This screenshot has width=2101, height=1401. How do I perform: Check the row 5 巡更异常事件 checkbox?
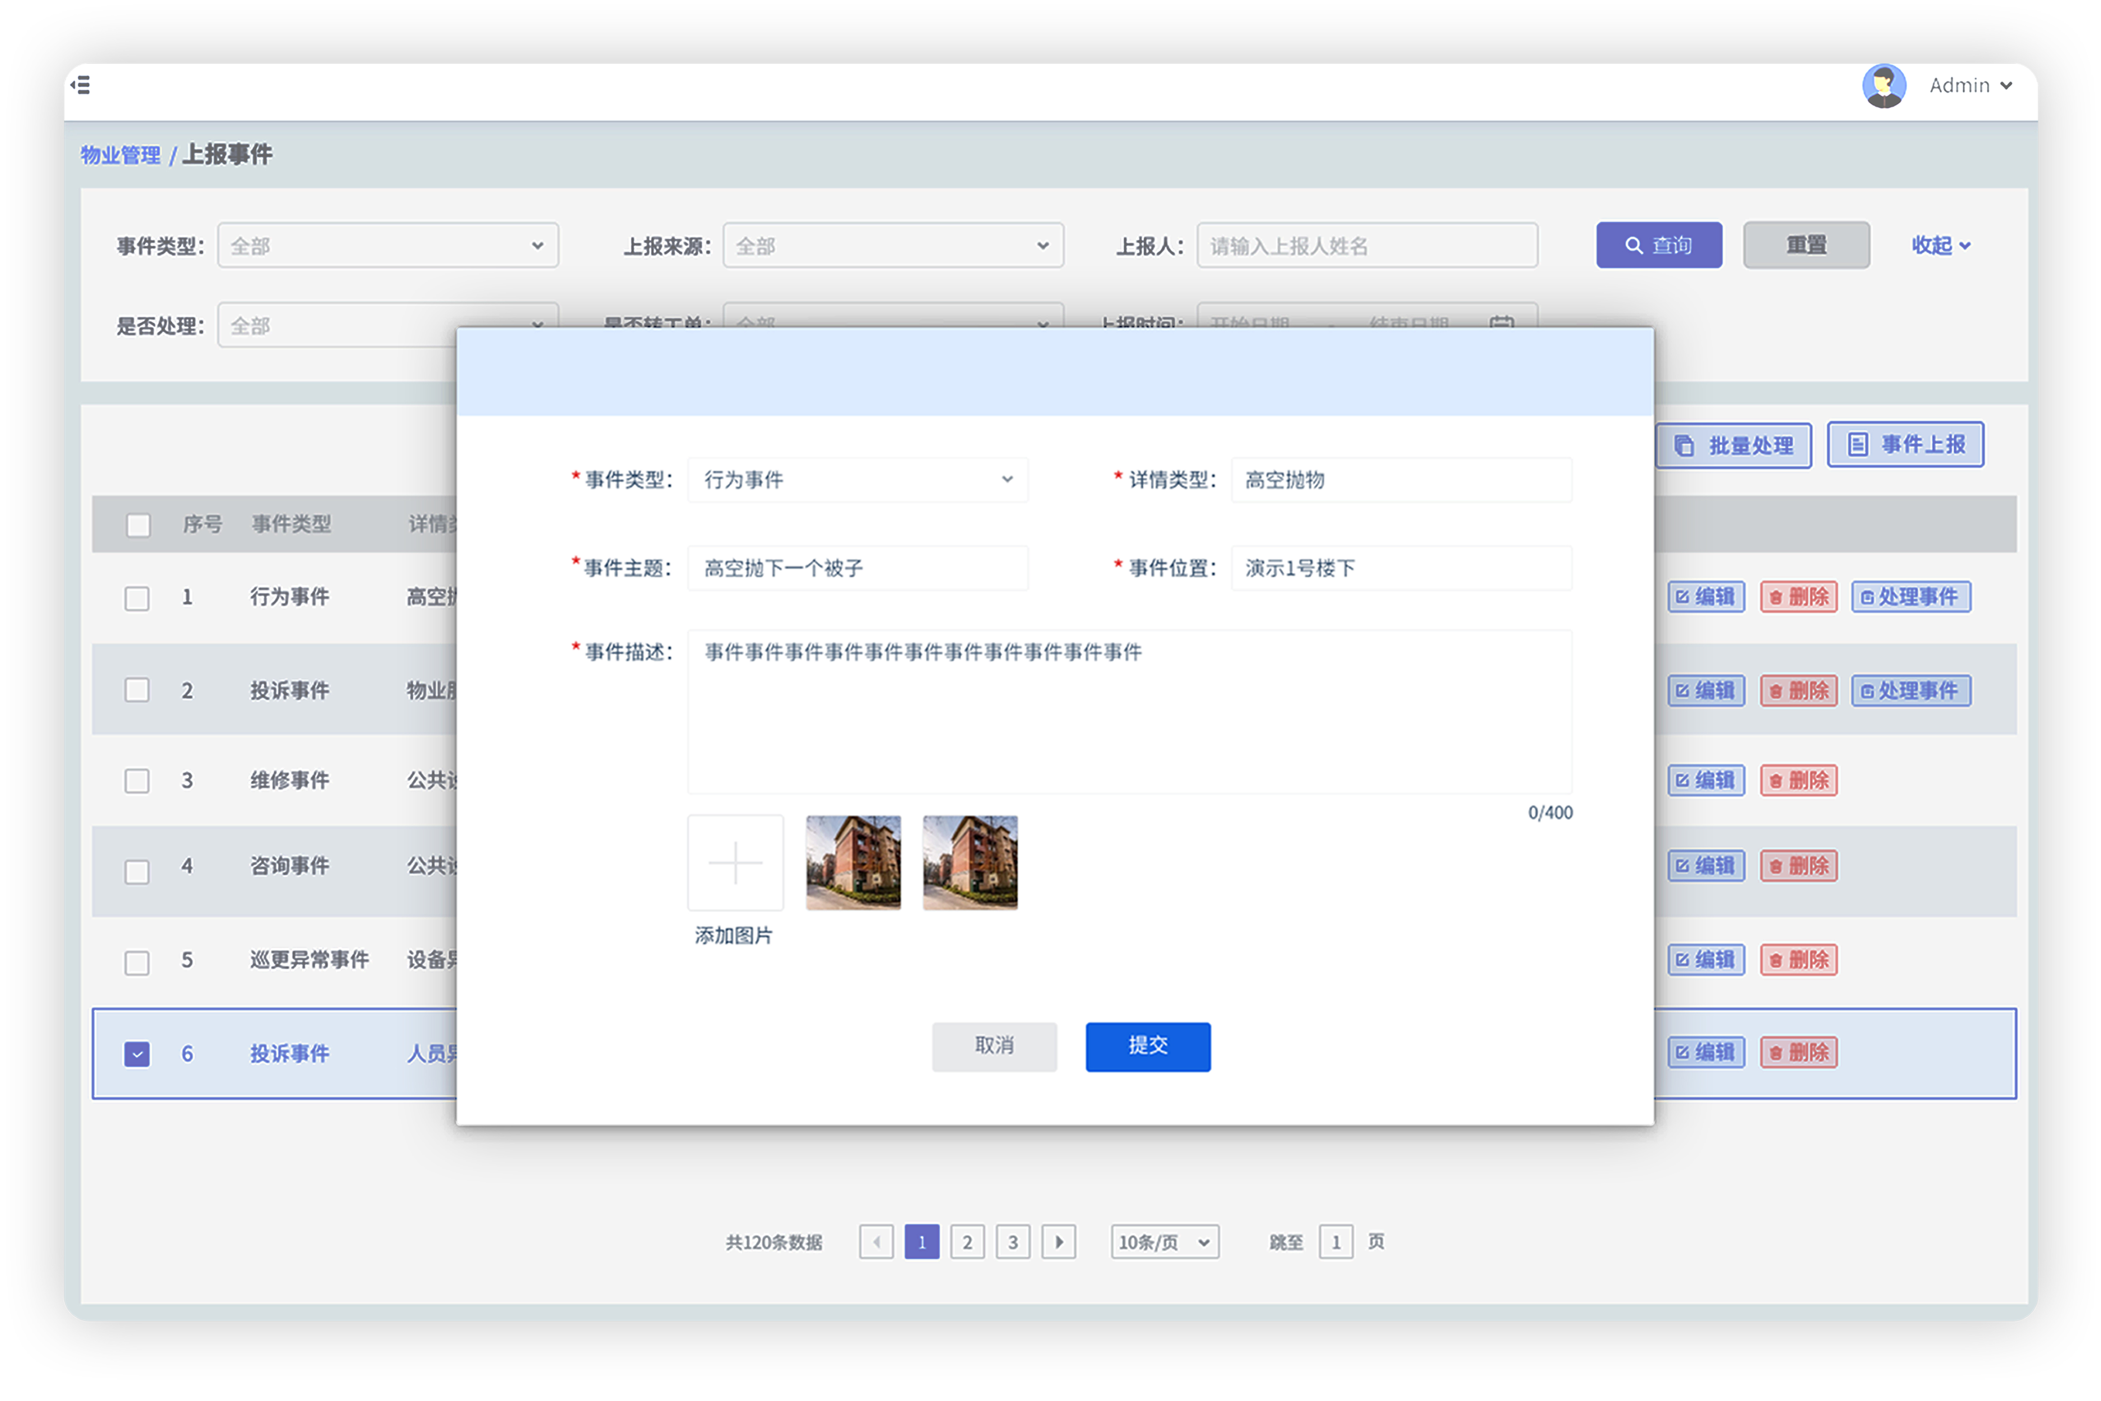pyautogui.click(x=137, y=963)
